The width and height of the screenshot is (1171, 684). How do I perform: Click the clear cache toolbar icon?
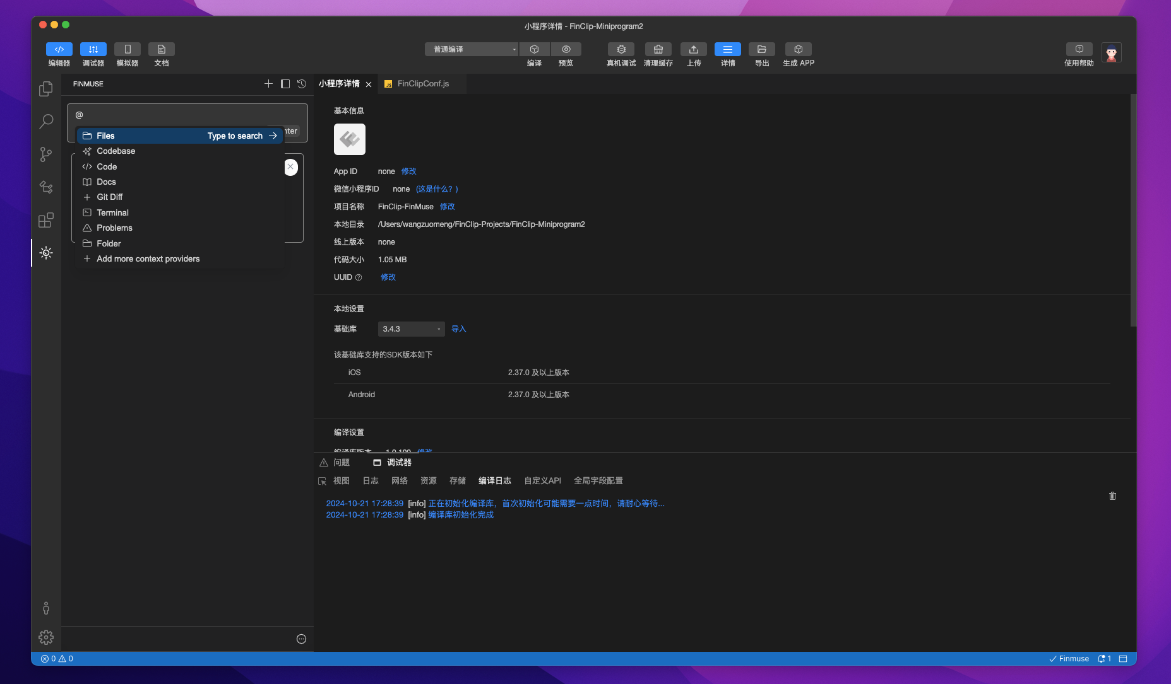point(658,49)
